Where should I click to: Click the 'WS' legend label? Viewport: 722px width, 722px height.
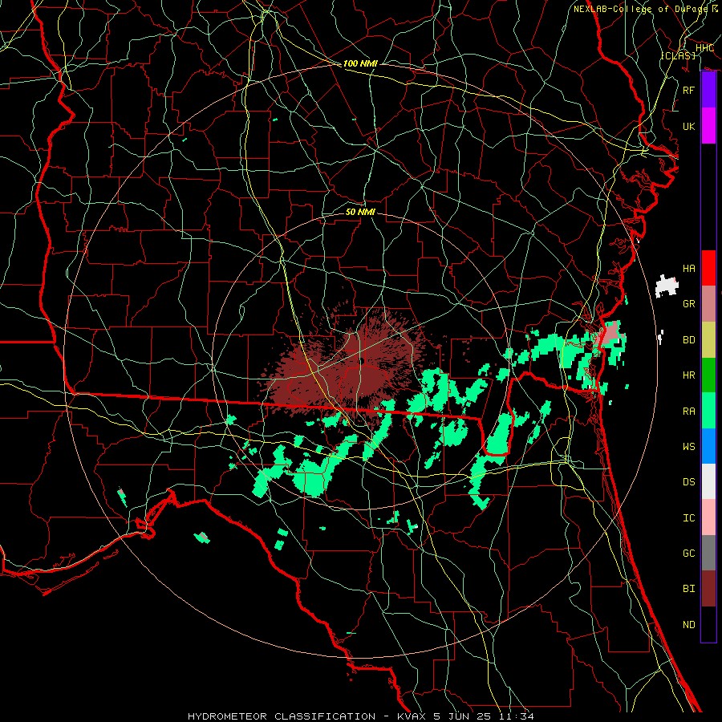(688, 446)
